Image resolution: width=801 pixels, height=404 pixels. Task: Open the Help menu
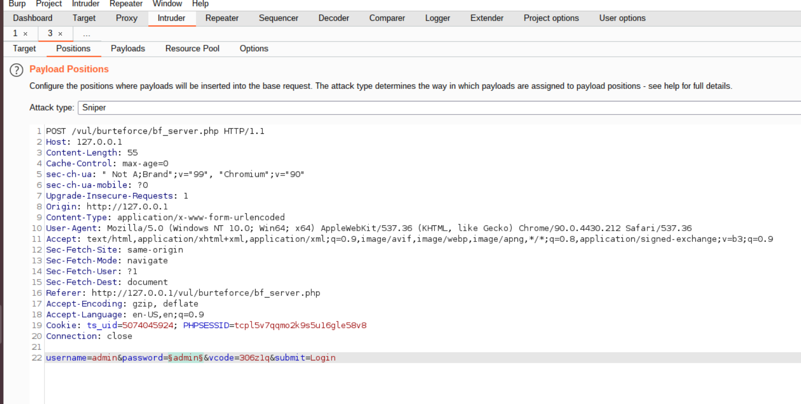tap(200, 4)
